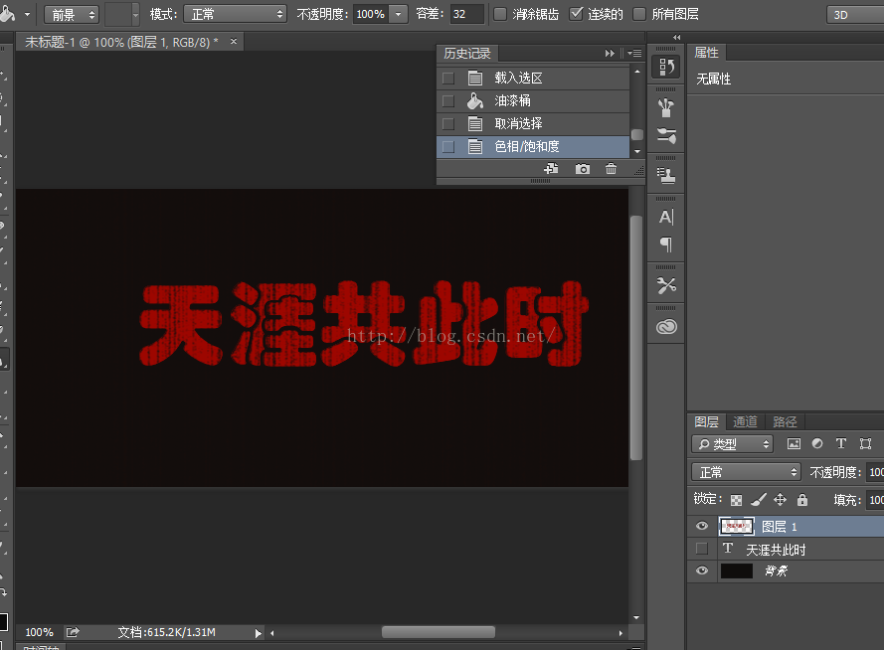Image resolution: width=884 pixels, height=650 pixels.
Task: Lock transparent pixels icon
Action: click(736, 500)
